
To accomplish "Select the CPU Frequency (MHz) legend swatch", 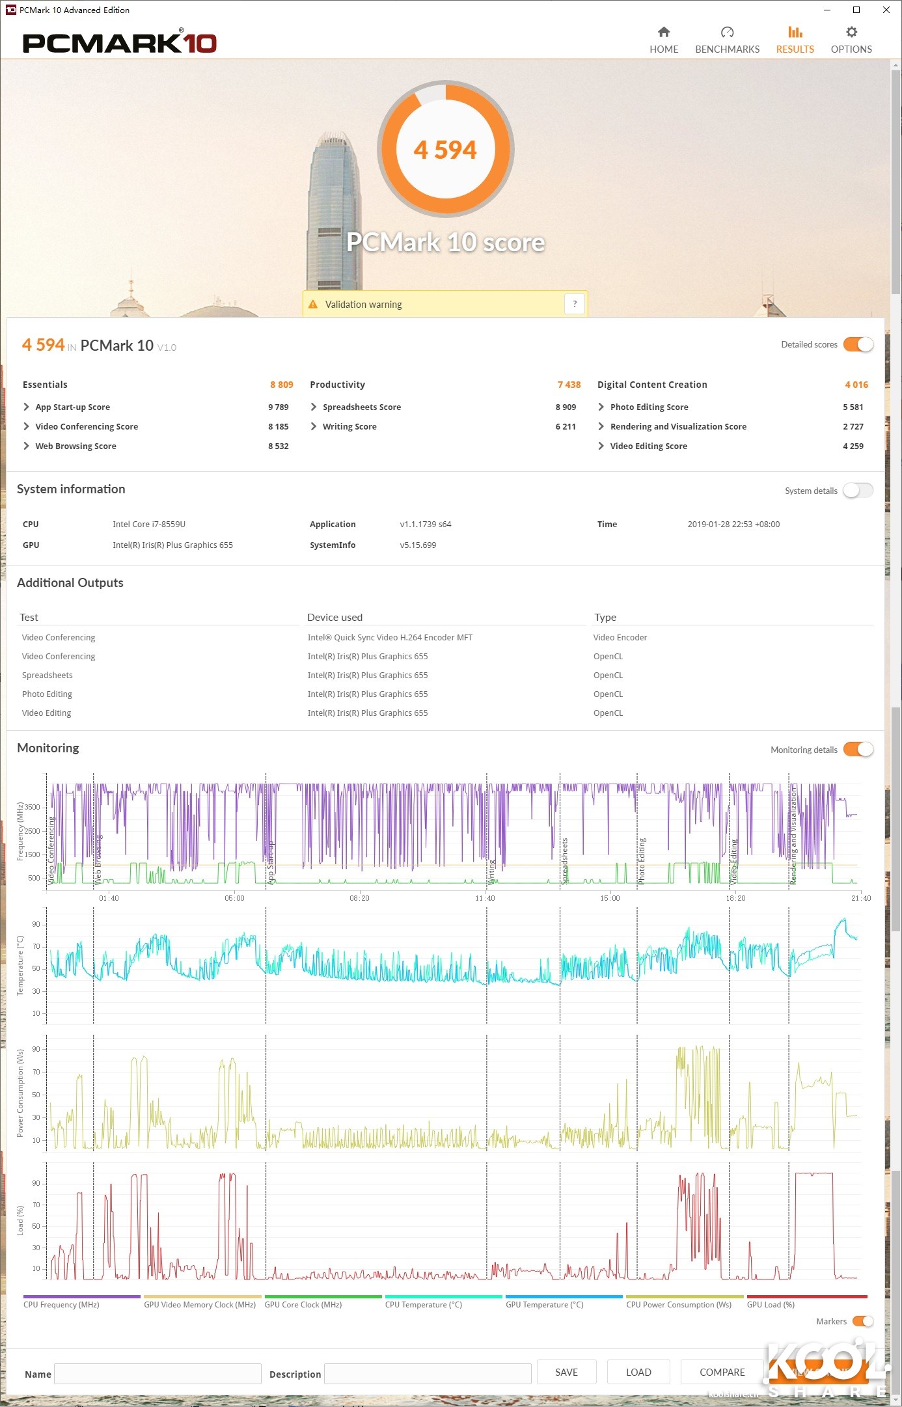I will tap(82, 1296).
